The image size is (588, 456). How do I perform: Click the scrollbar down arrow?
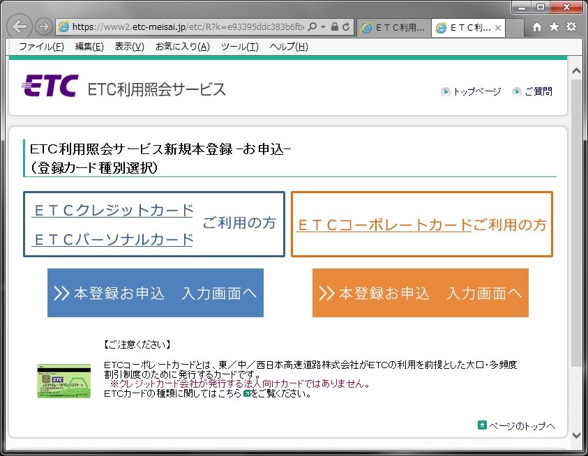pyautogui.click(x=577, y=435)
